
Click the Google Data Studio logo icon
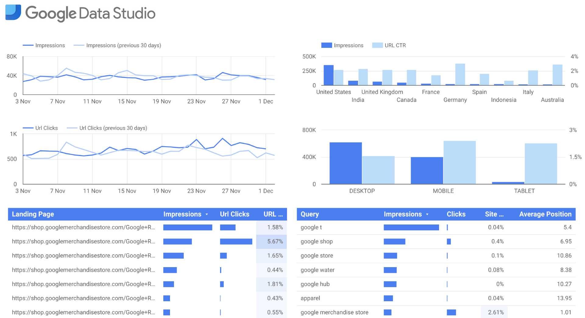tap(13, 12)
